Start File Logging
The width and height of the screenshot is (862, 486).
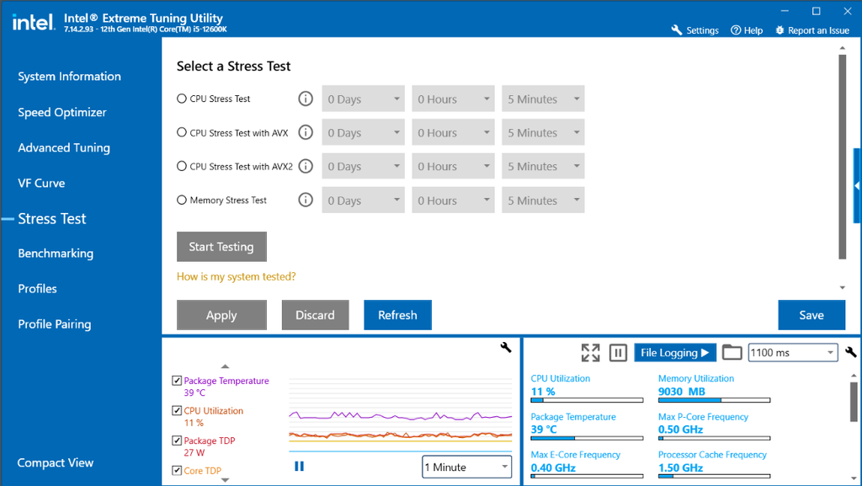(x=675, y=352)
